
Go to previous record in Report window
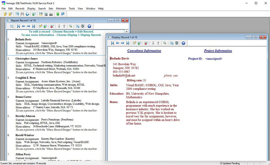tap(23, 26)
